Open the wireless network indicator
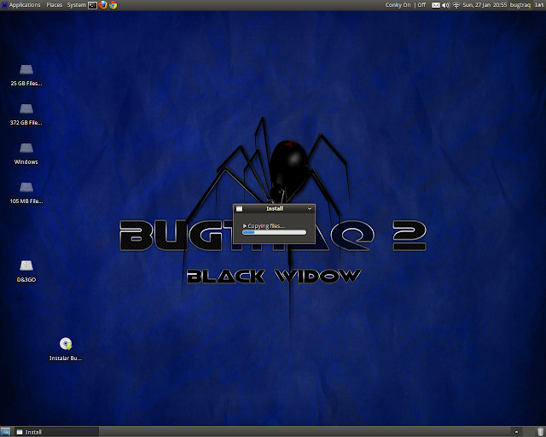 (456, 5)
